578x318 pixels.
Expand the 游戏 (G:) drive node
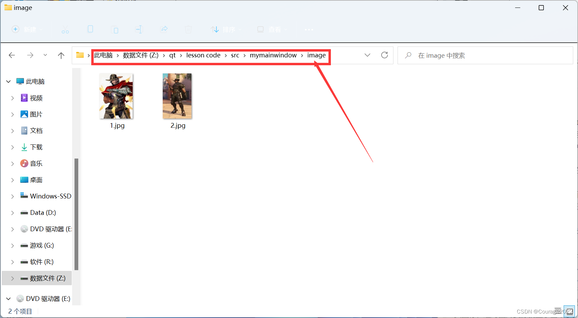point(13,246)
